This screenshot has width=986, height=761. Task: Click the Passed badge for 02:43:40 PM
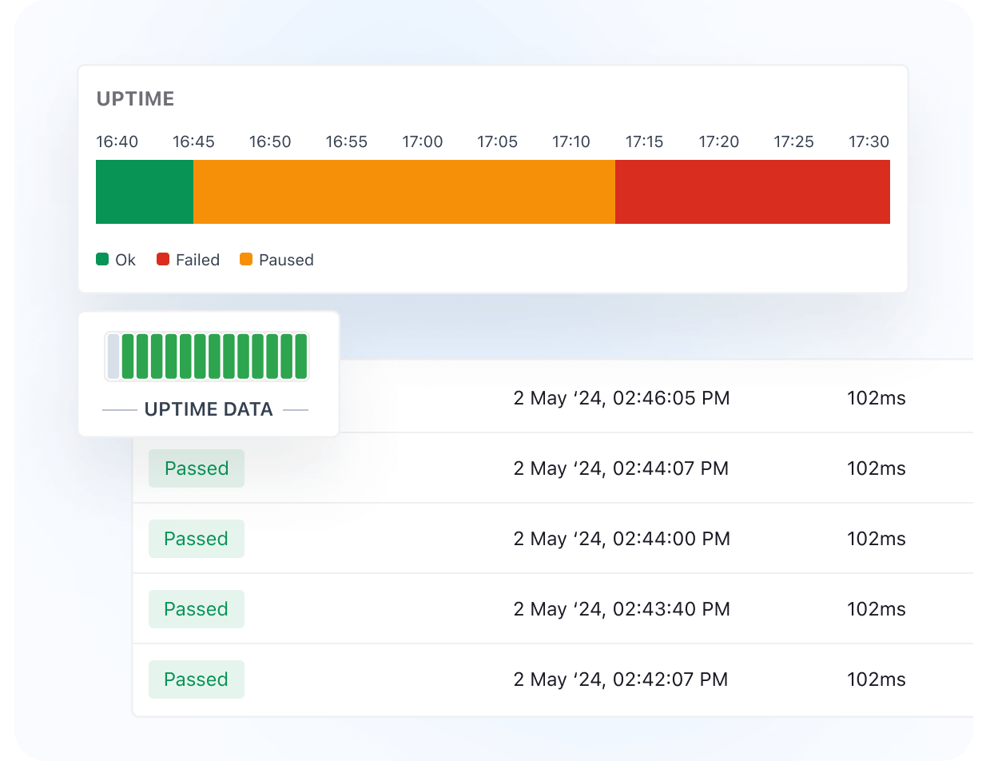(197, 609)
